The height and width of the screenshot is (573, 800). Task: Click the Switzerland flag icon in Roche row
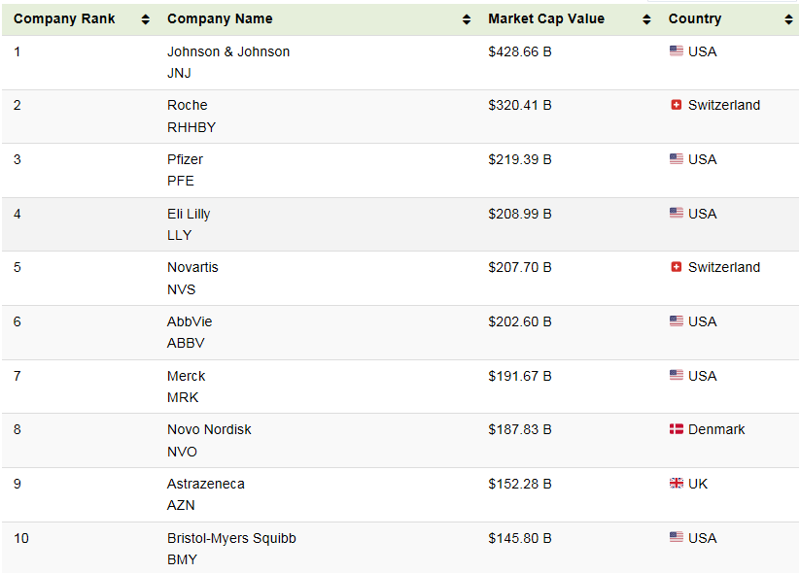click(677, 105)
